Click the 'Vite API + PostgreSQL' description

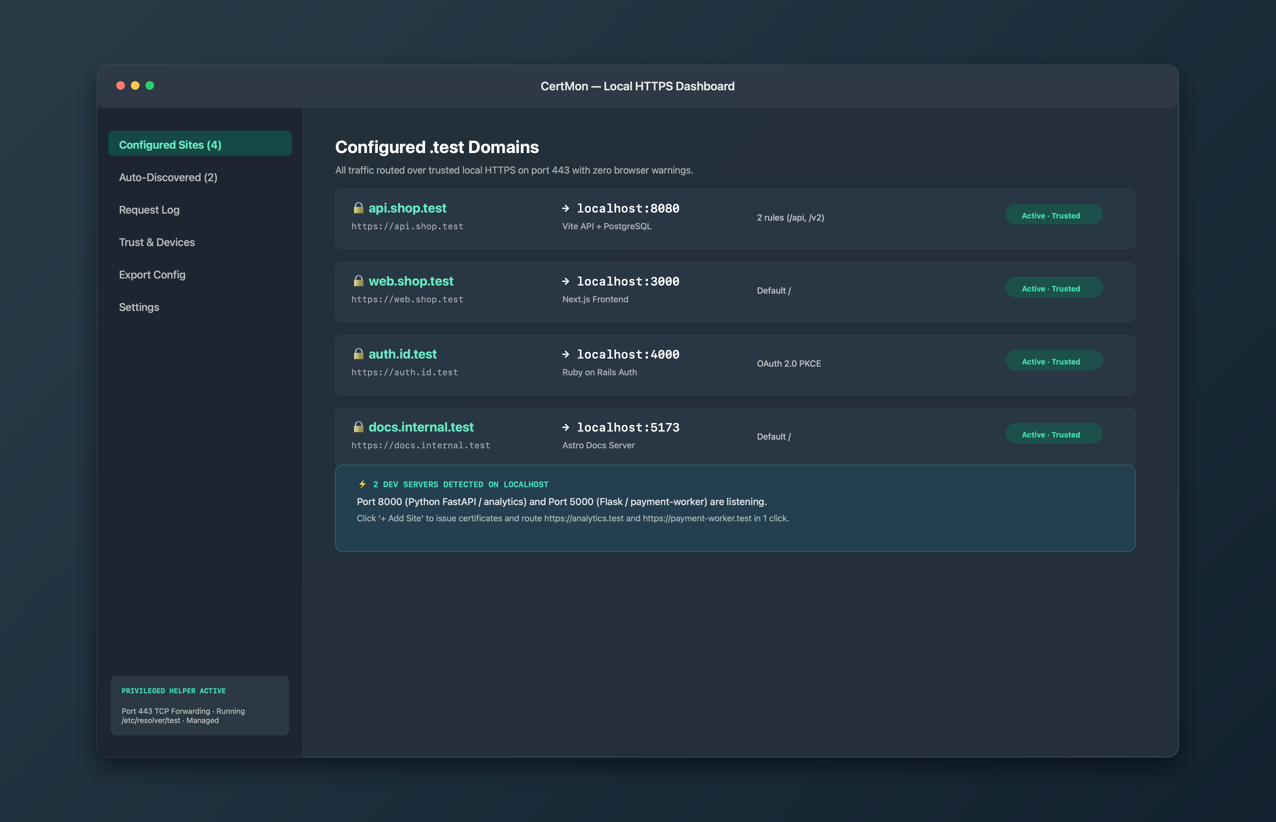(x=607, y=226)
